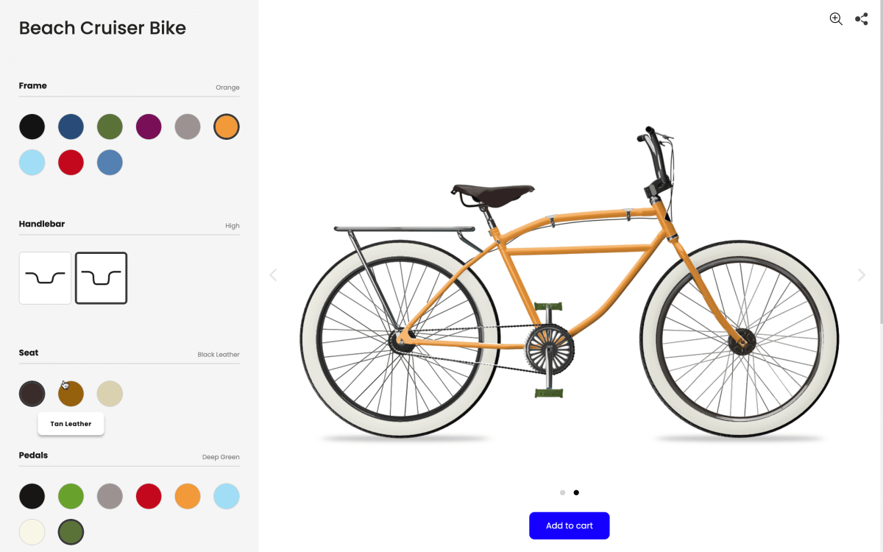Select the low handlebar option

click(x=45, y=278)
